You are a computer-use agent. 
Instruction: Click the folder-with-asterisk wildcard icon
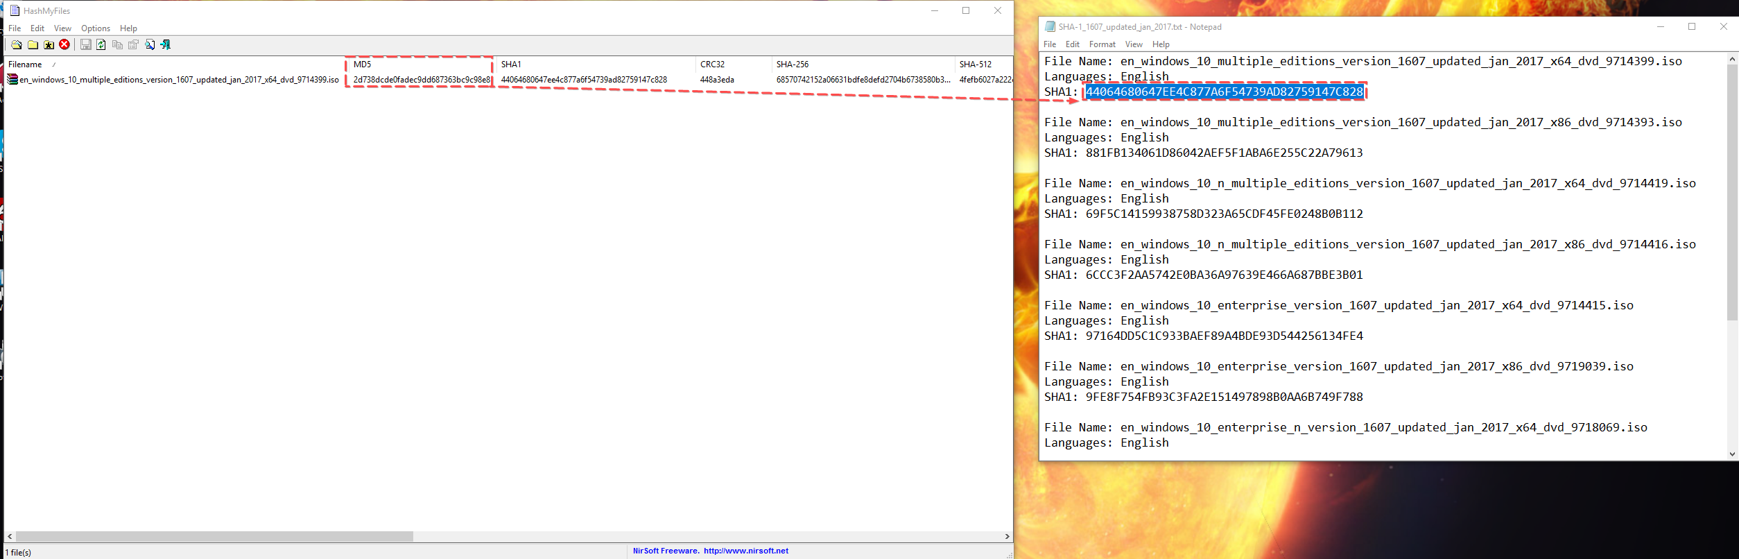click(49, 45)
